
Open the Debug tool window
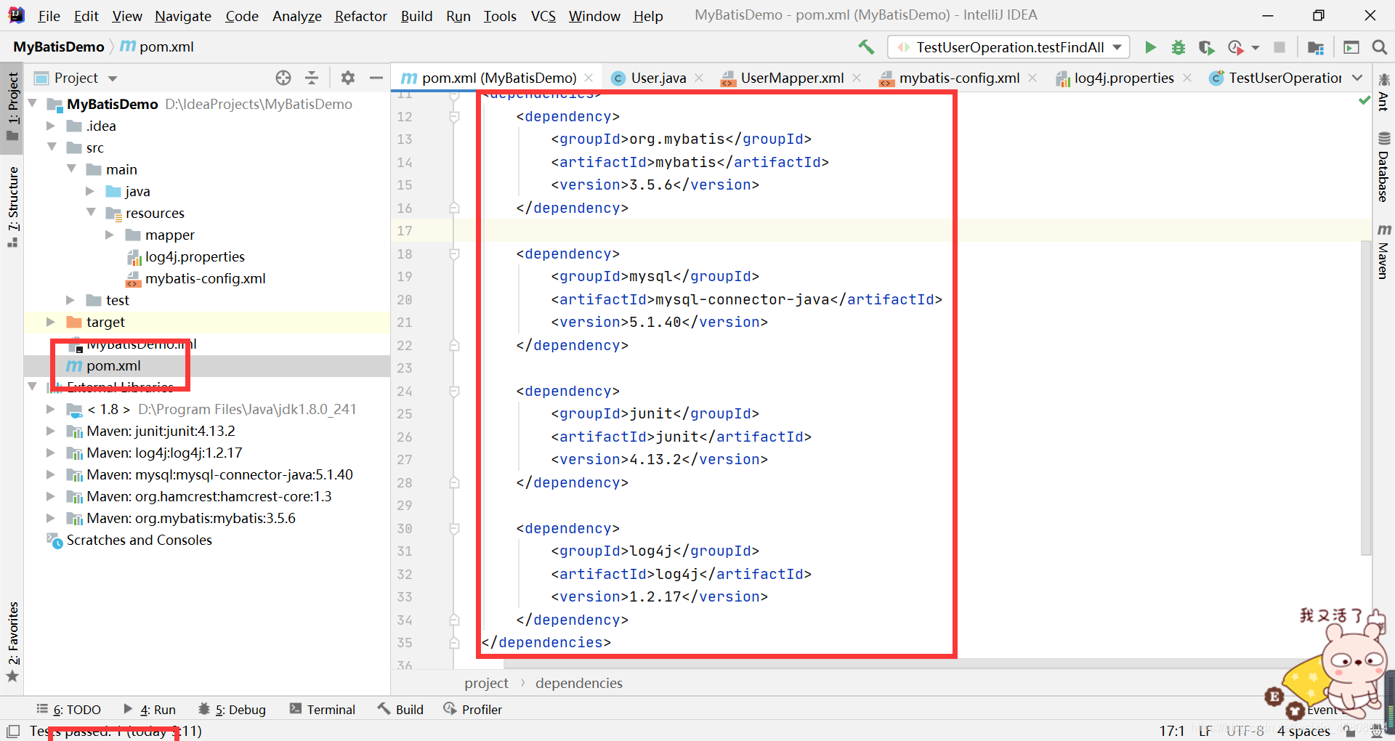click(232, 710)
